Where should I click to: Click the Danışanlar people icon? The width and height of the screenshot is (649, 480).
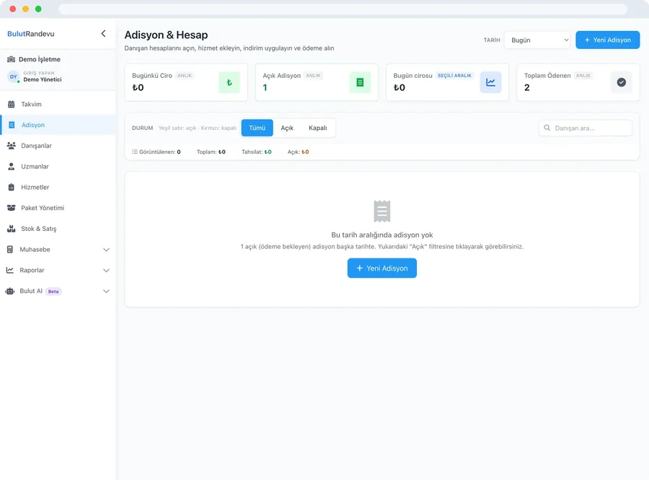[11, 146]
